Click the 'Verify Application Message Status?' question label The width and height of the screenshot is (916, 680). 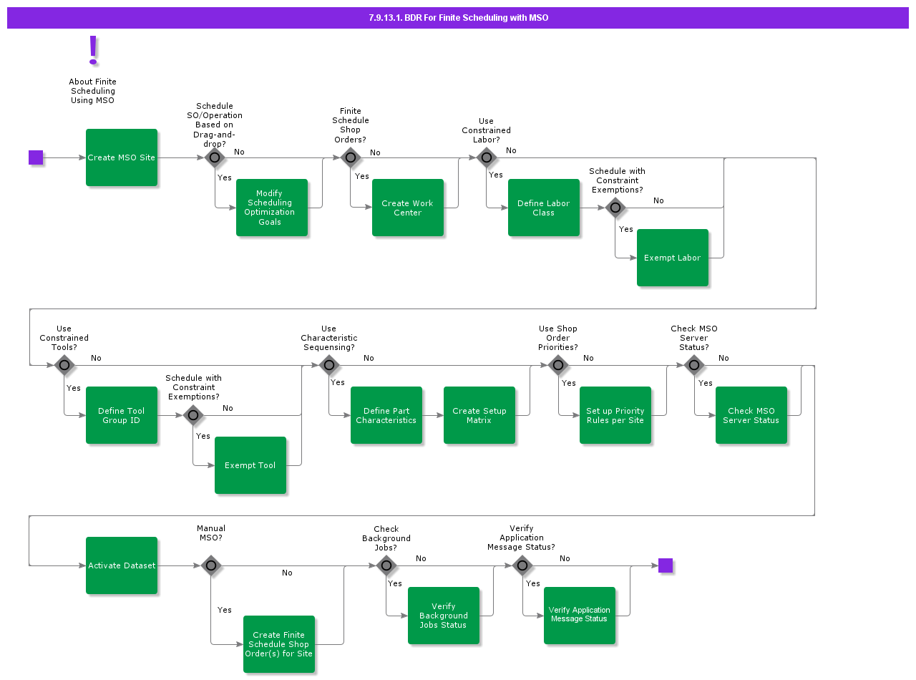(x=522, y=538)
